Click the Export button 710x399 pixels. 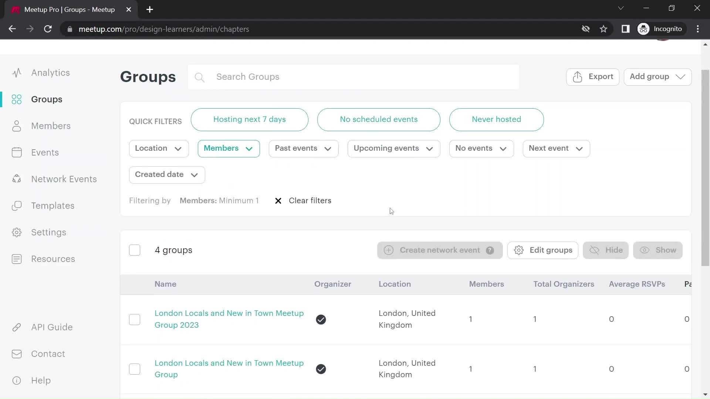(x=592, y=77)
